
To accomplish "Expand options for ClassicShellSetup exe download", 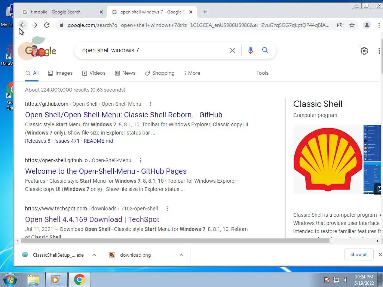I will pos(94,255).
